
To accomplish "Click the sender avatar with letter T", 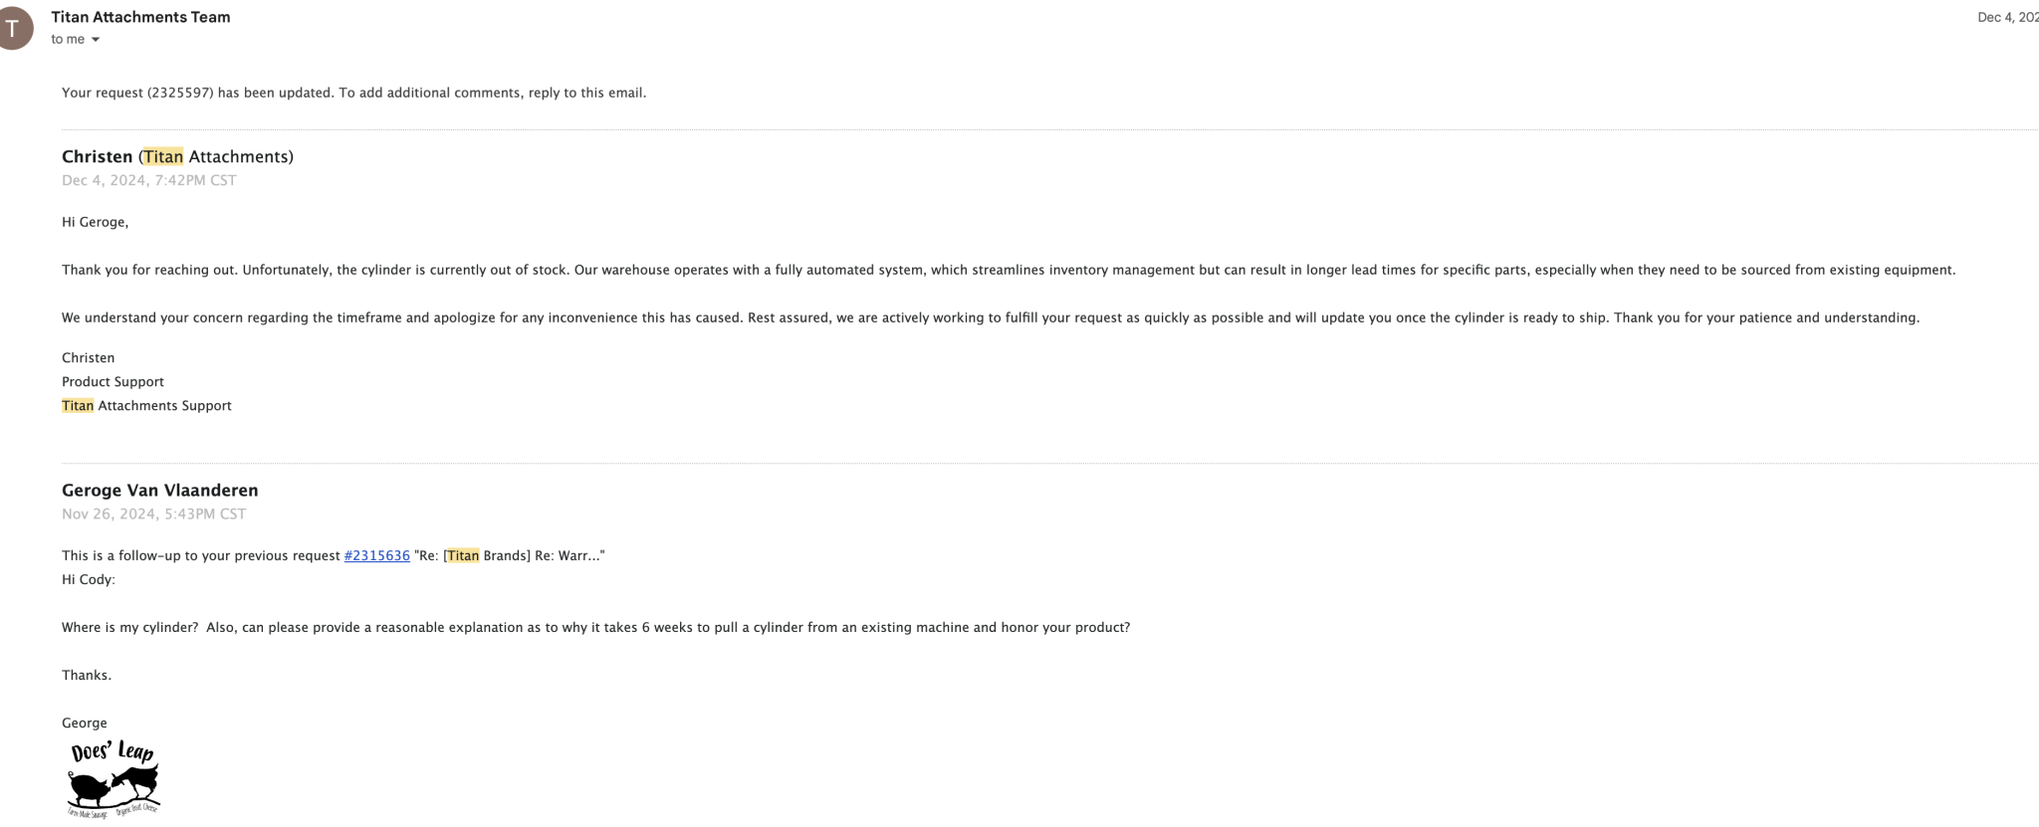I will [x=14, y=29].
